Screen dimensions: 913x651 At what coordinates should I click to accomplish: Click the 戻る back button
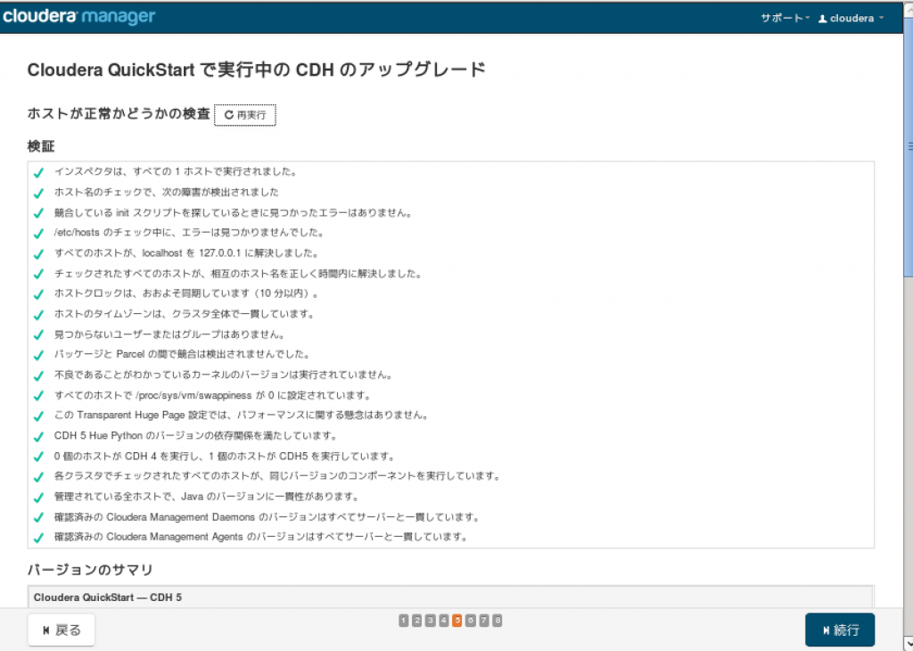(x=62, y=630)
